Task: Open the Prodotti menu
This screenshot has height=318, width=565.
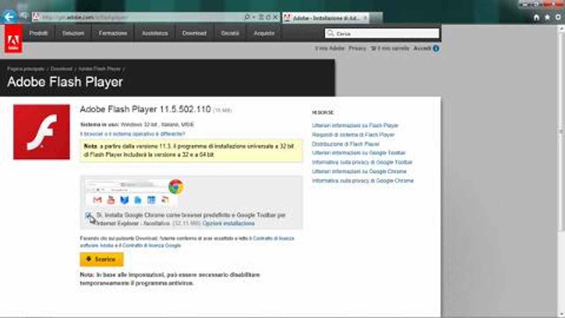Action: tap(38, 33)
